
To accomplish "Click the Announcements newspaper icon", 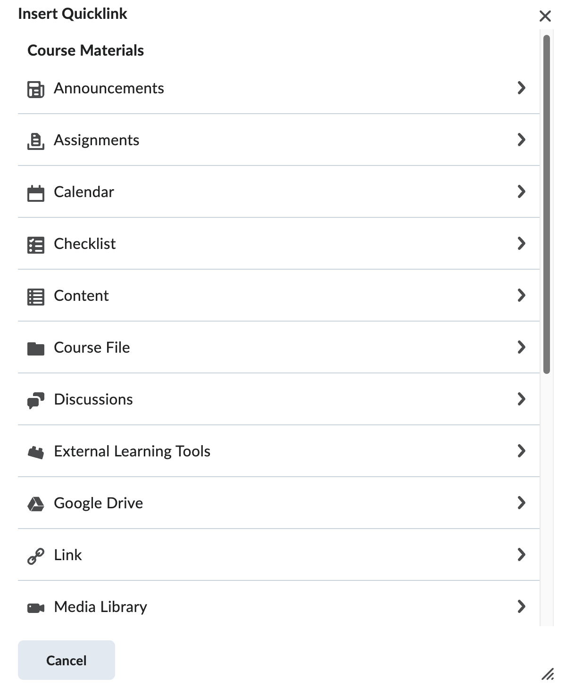I will [x=36, y=89].
